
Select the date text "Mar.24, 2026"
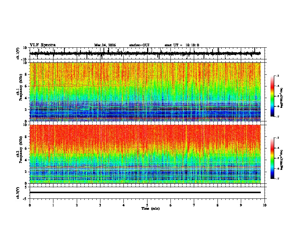coord(105,45)
